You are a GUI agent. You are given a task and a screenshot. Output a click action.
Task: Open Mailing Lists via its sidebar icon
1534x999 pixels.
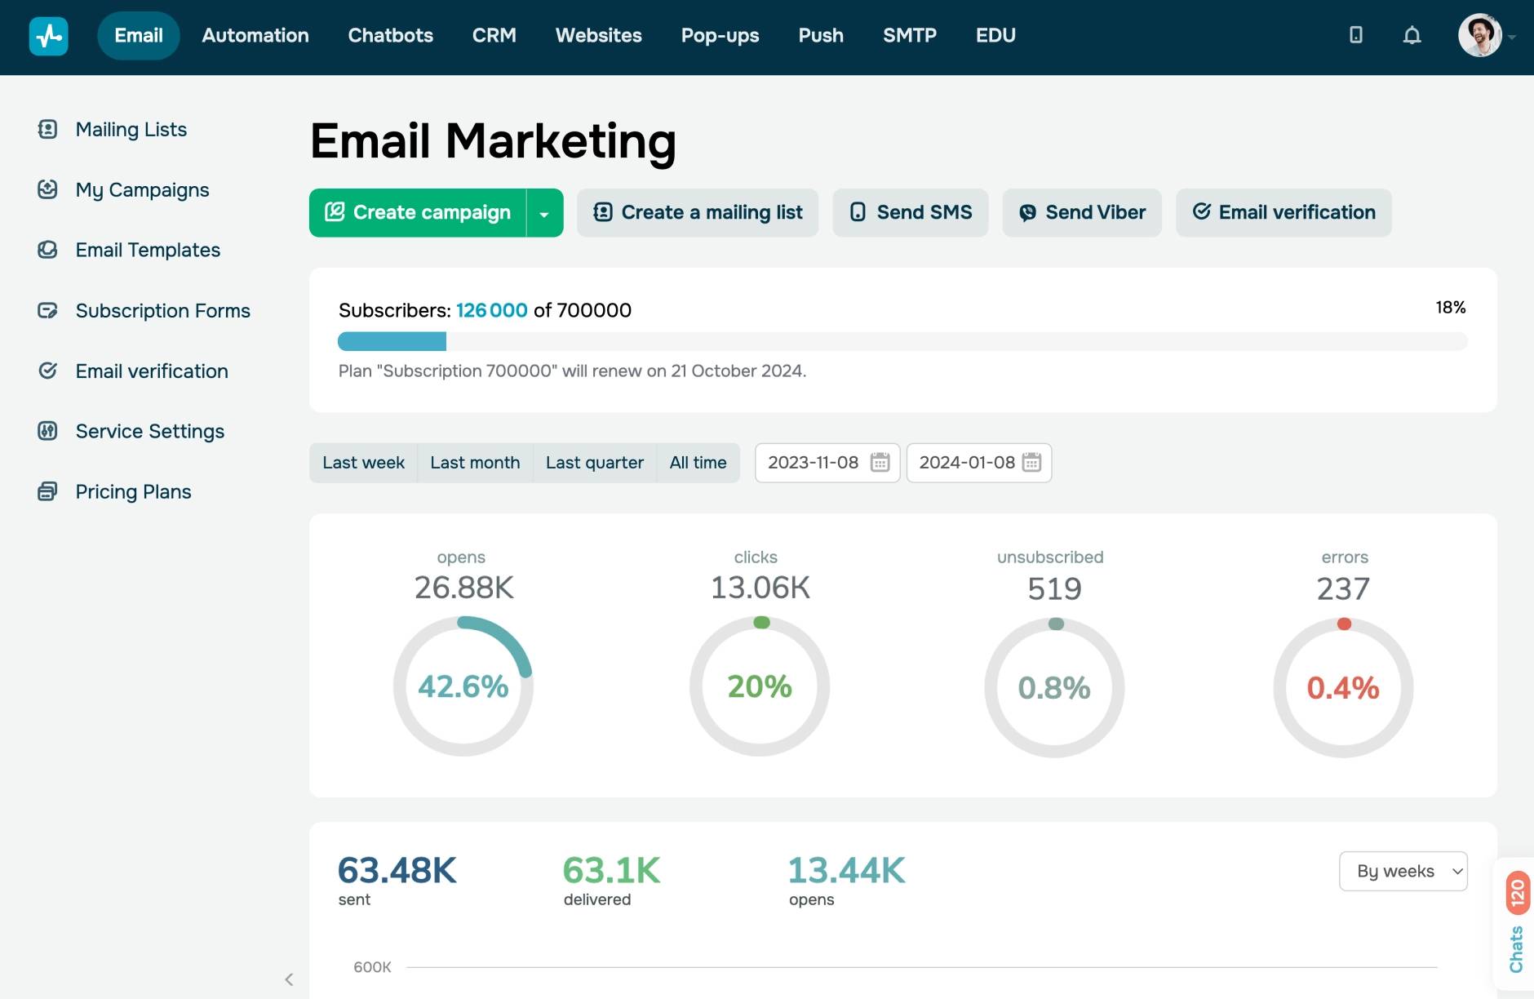pyautogui.click(x=48, y=129)
